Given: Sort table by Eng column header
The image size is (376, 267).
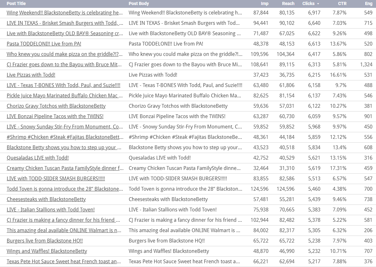Looking at the screenshot, I should [x=368, y=3].
